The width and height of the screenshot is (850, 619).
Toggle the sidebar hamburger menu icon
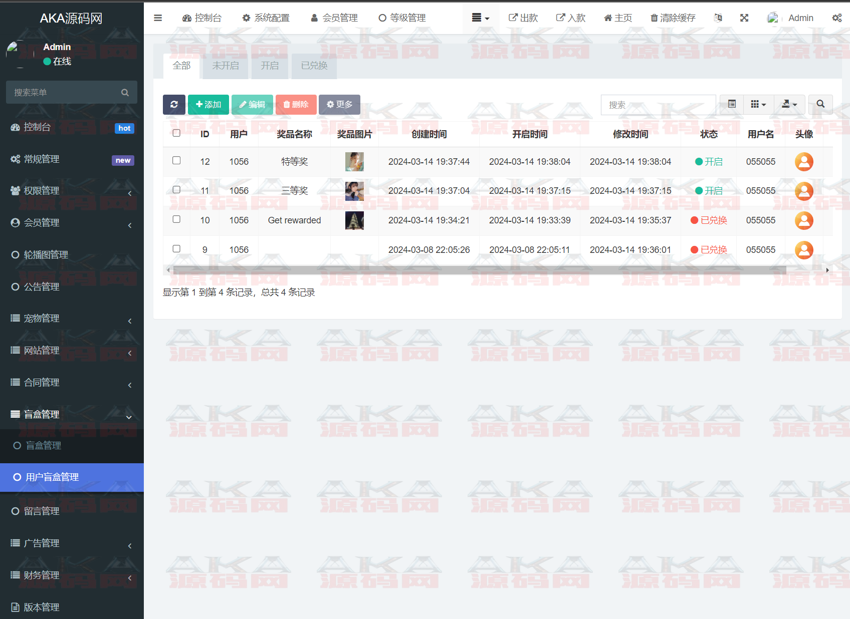click(x=158, y=18)
